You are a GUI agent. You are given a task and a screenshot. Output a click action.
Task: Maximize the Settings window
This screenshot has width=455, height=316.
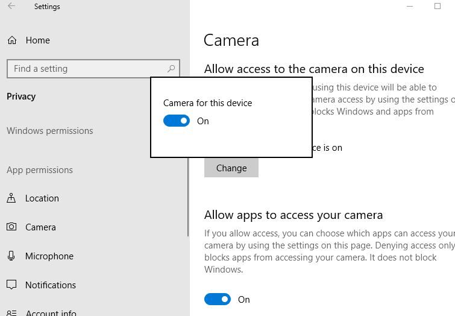coord(438,7)
